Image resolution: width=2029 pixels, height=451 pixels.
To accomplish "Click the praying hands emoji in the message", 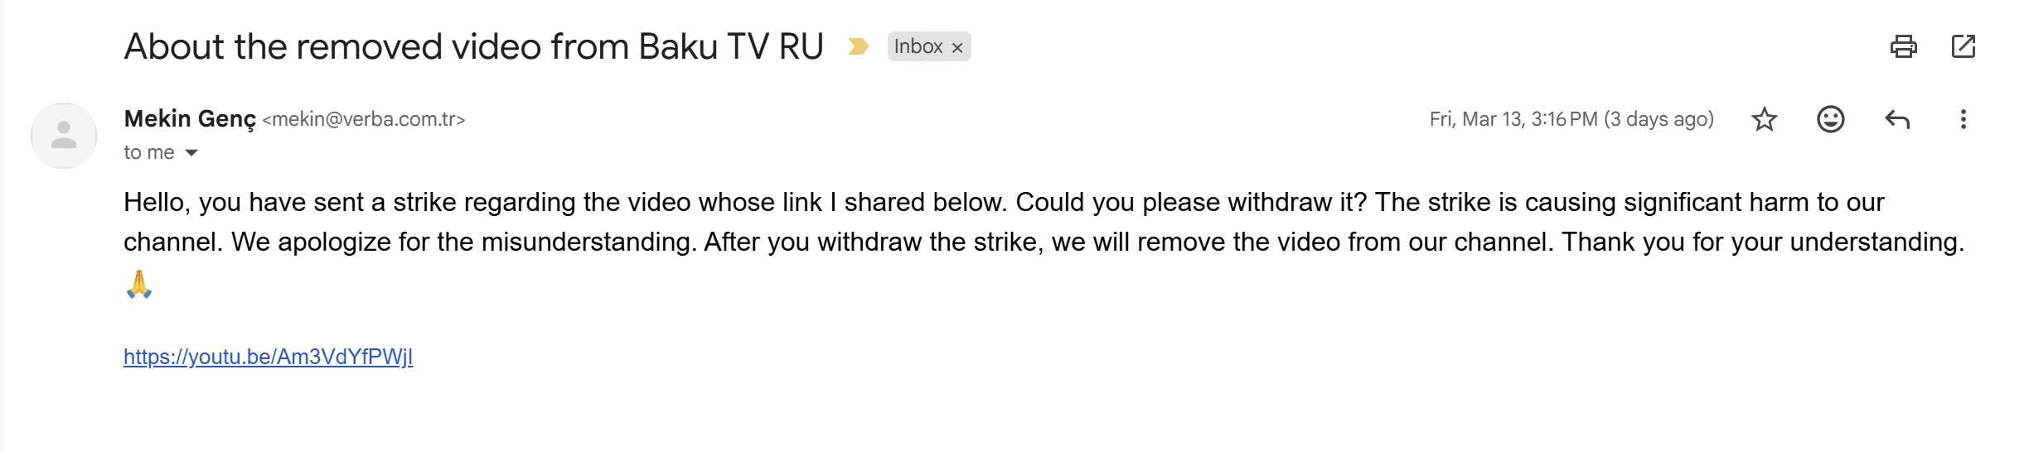I will click(x=139, y=284).
